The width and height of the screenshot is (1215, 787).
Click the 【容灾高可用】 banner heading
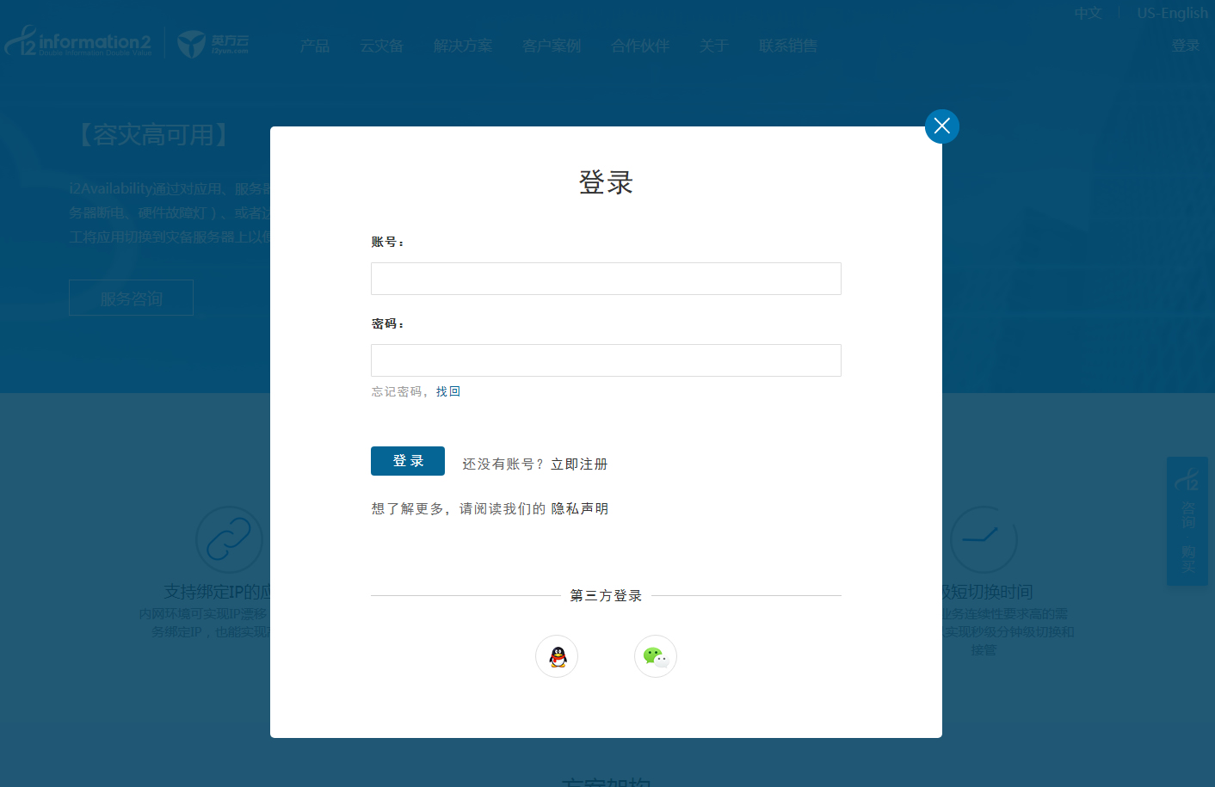pos(153,135)
